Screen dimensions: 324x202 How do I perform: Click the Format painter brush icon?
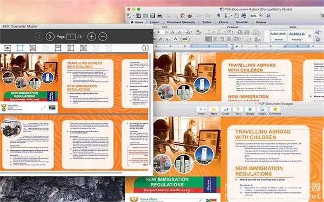point(190,16)
